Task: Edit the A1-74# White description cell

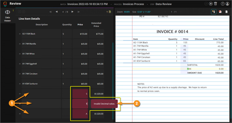Action: [41, 54]
